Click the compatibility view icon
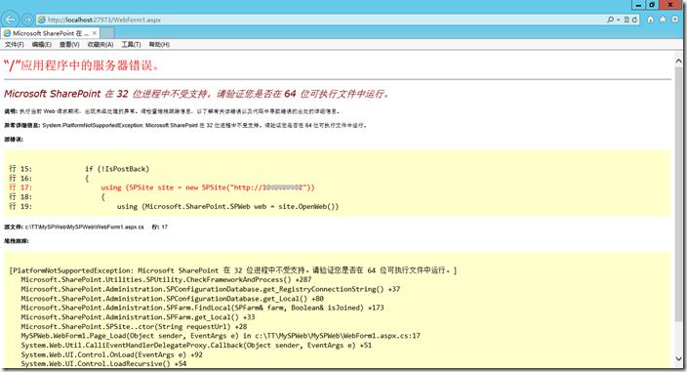This screenshot has width=687, height=372. [x=626, y=20]
